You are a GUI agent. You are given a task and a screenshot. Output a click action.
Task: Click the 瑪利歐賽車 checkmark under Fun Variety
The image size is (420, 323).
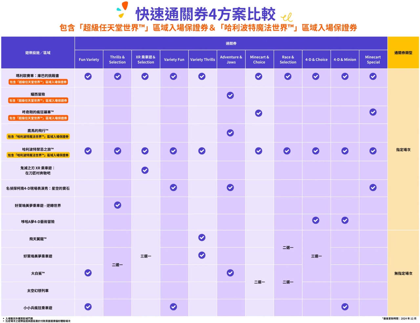tap(88, 76)
